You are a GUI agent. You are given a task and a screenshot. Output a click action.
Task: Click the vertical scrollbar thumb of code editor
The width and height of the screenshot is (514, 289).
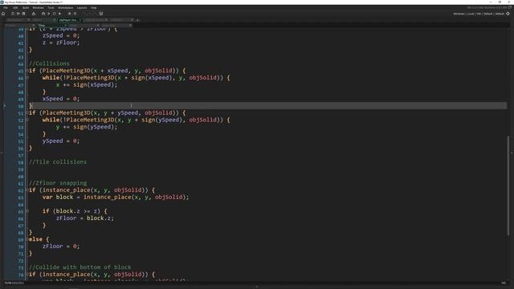508,185
